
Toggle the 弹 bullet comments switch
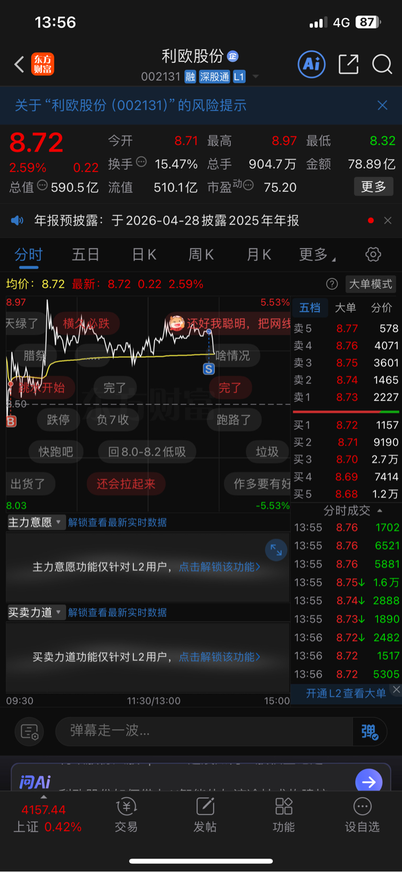(370, 731)
